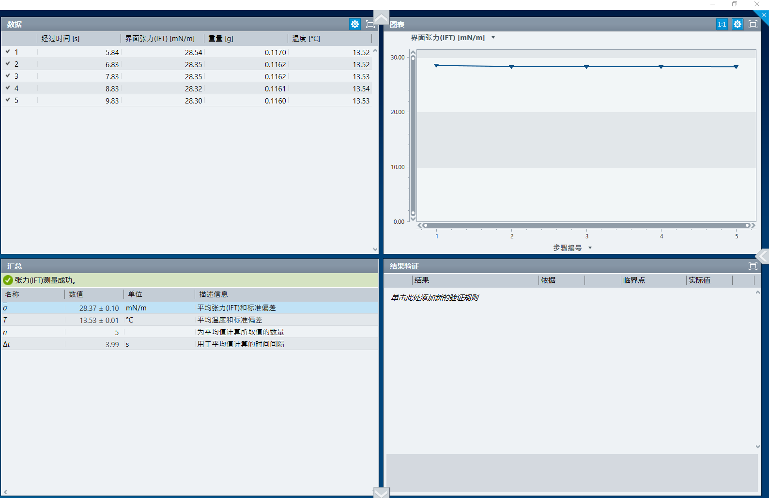769x498 pixels.
Task: Sort by 界面张力(IFT) column header
Action: pos(160,39)
